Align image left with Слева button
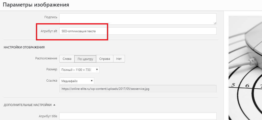 pos(67,59)
